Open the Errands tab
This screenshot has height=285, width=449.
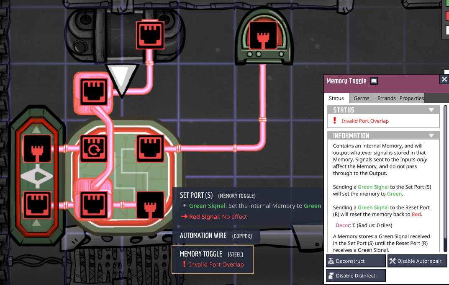coord(386,98)
